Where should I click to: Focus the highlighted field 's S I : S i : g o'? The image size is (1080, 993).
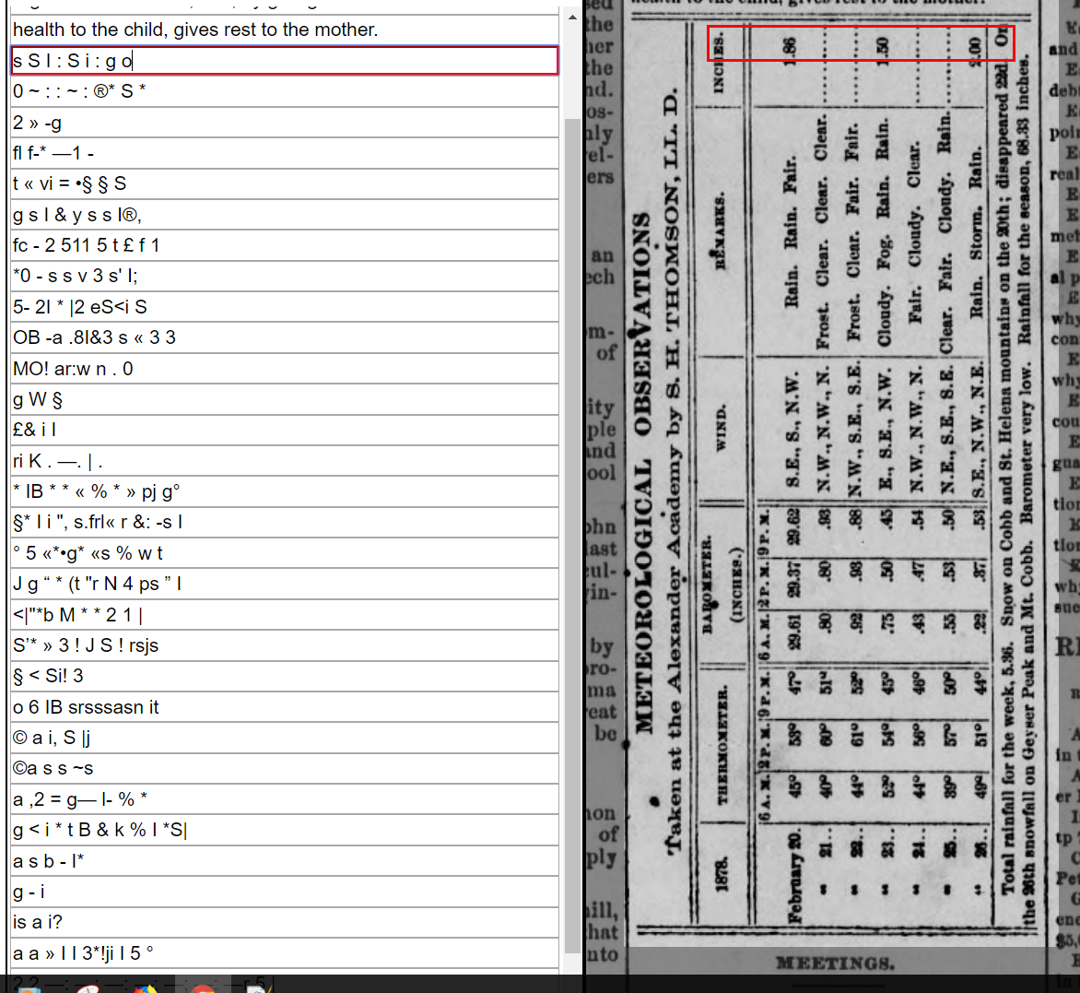(x=285, y=61)
